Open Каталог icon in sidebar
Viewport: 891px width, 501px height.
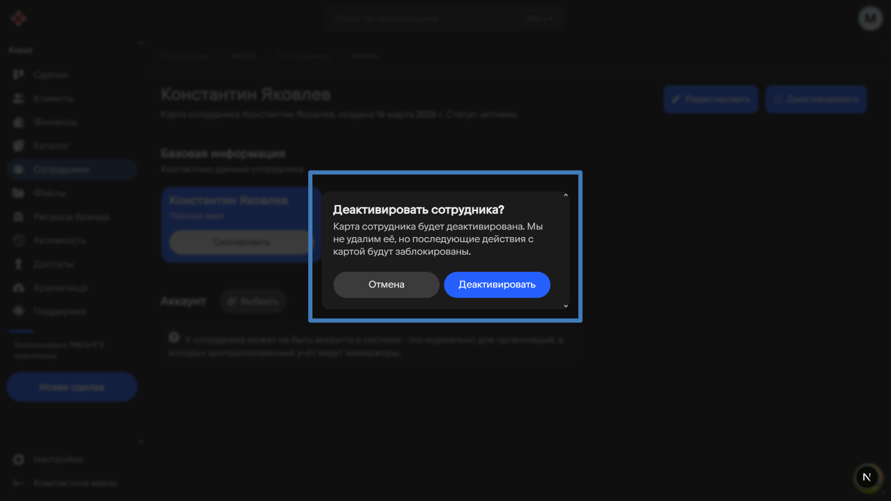point(19,146)
